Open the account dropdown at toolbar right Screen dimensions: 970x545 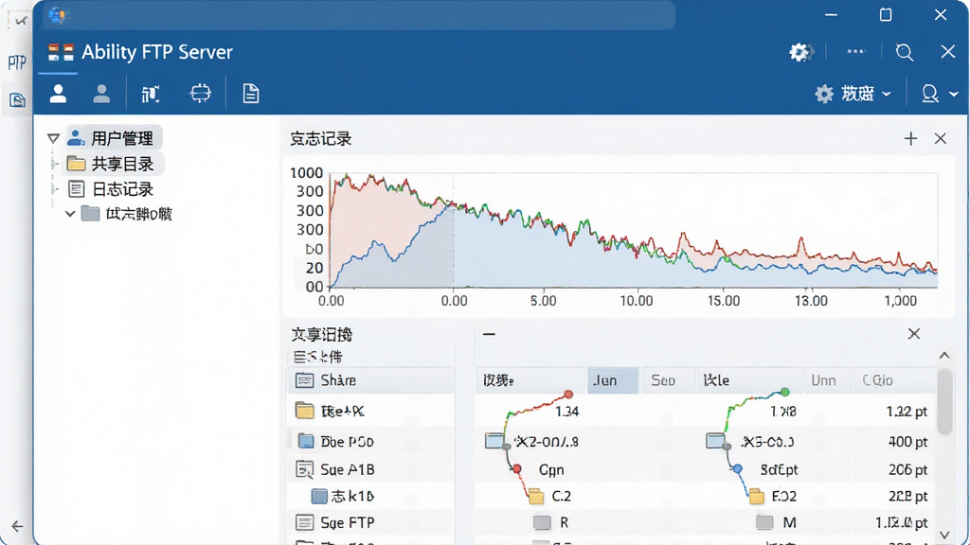point(939,94)
